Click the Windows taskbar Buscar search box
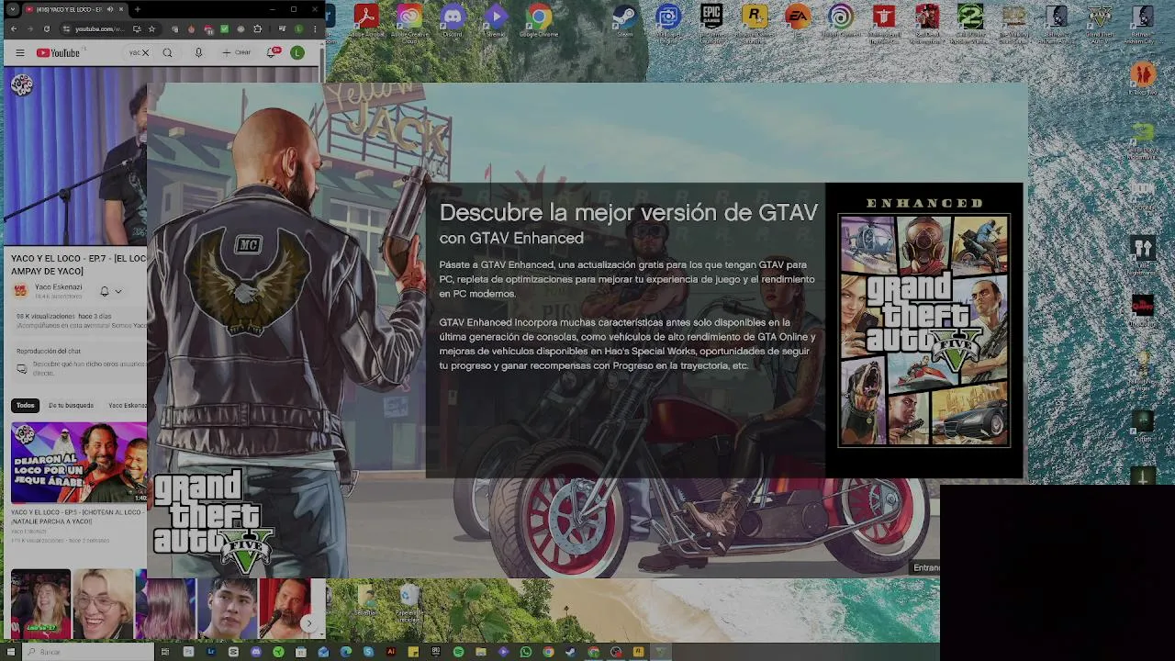 87,652
